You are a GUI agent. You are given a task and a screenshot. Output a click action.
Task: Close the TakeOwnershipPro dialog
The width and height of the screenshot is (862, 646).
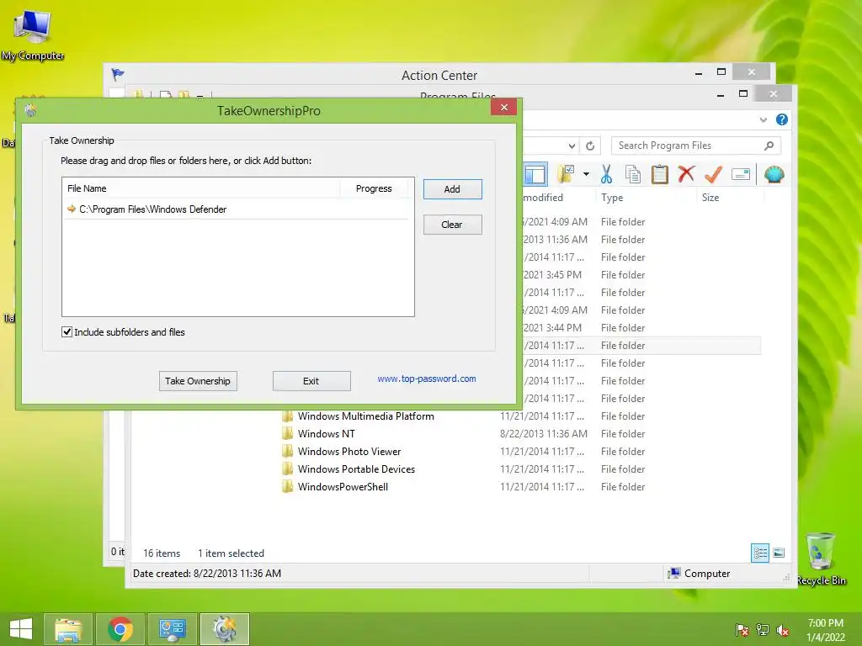(503, 107)
